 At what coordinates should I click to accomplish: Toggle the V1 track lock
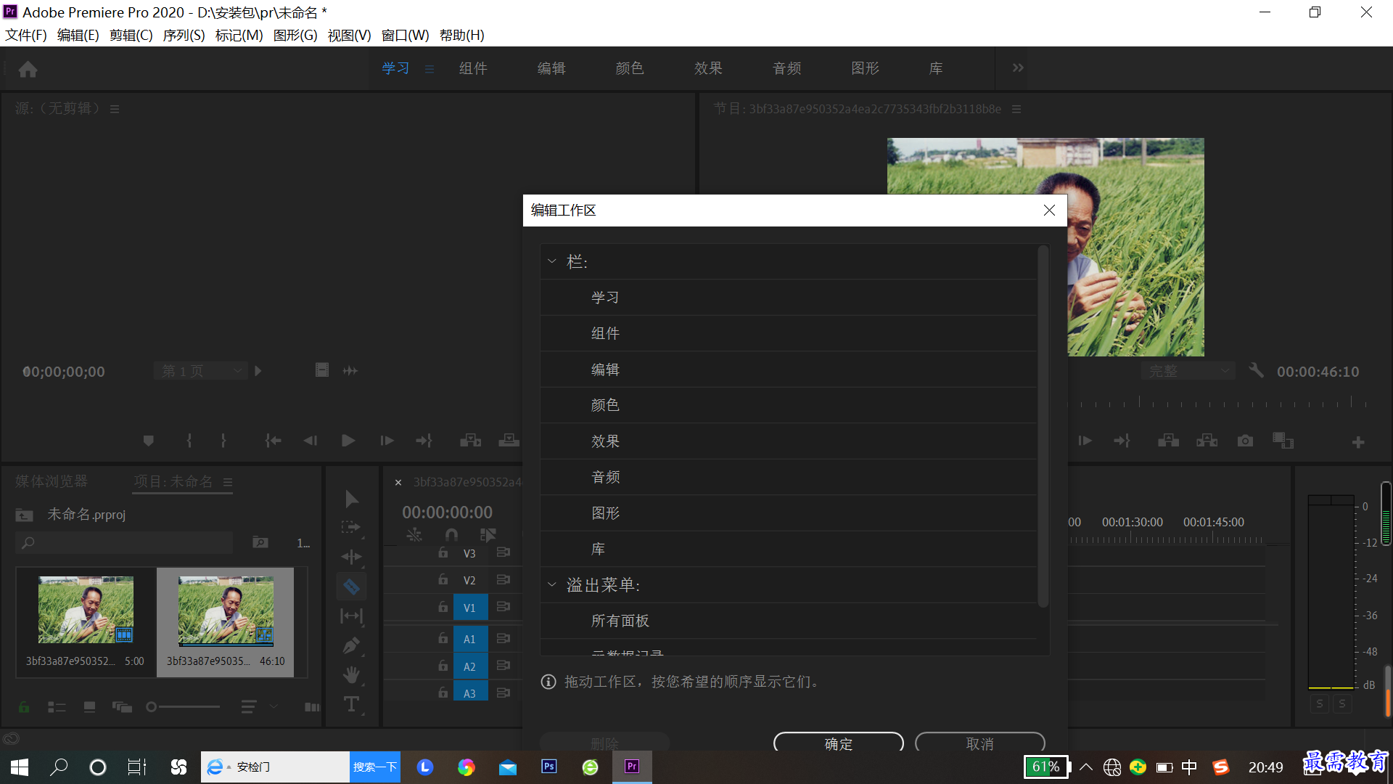point(443,607)
